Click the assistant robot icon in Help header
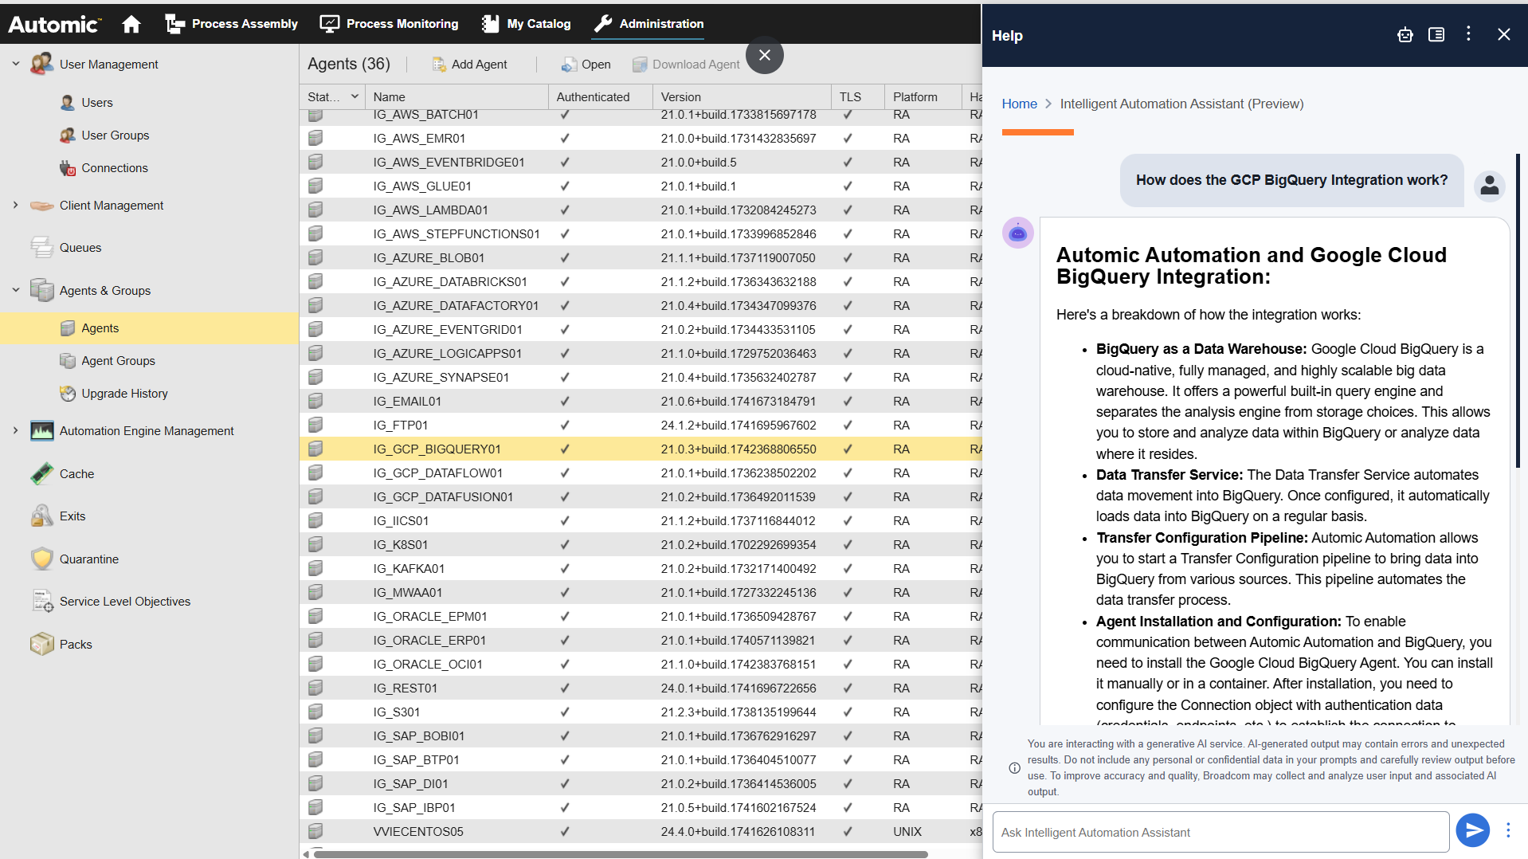Image resolution: width=1528 pixels, height=859 pixels. coord(1405,35)
